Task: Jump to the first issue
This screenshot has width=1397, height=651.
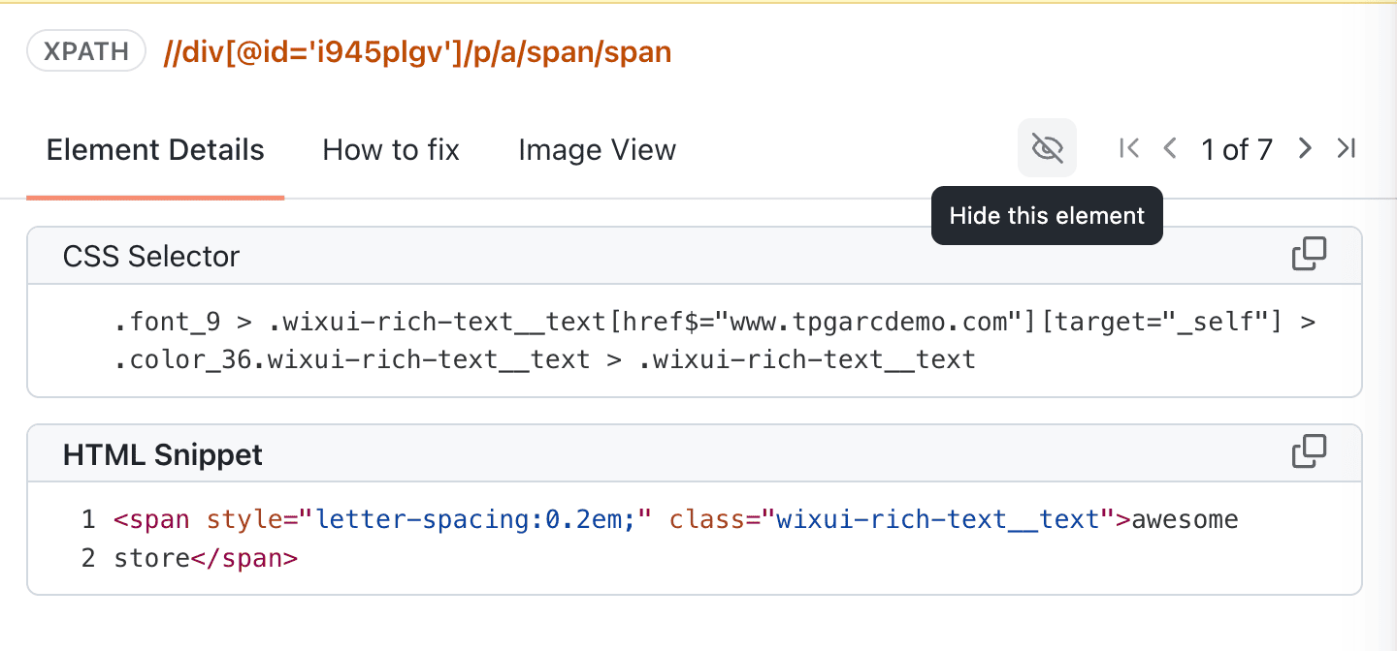Action: (1128, 148)
